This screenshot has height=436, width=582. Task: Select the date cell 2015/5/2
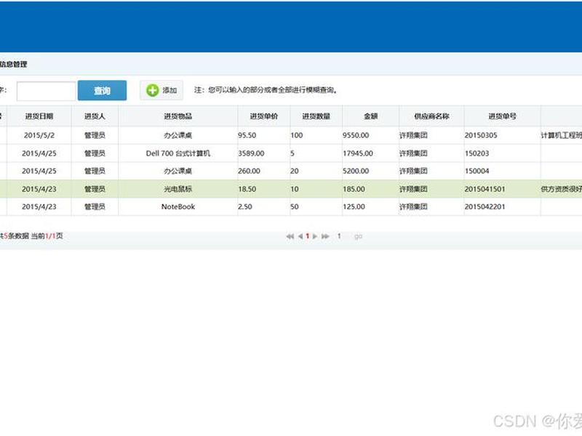point(39,135)
